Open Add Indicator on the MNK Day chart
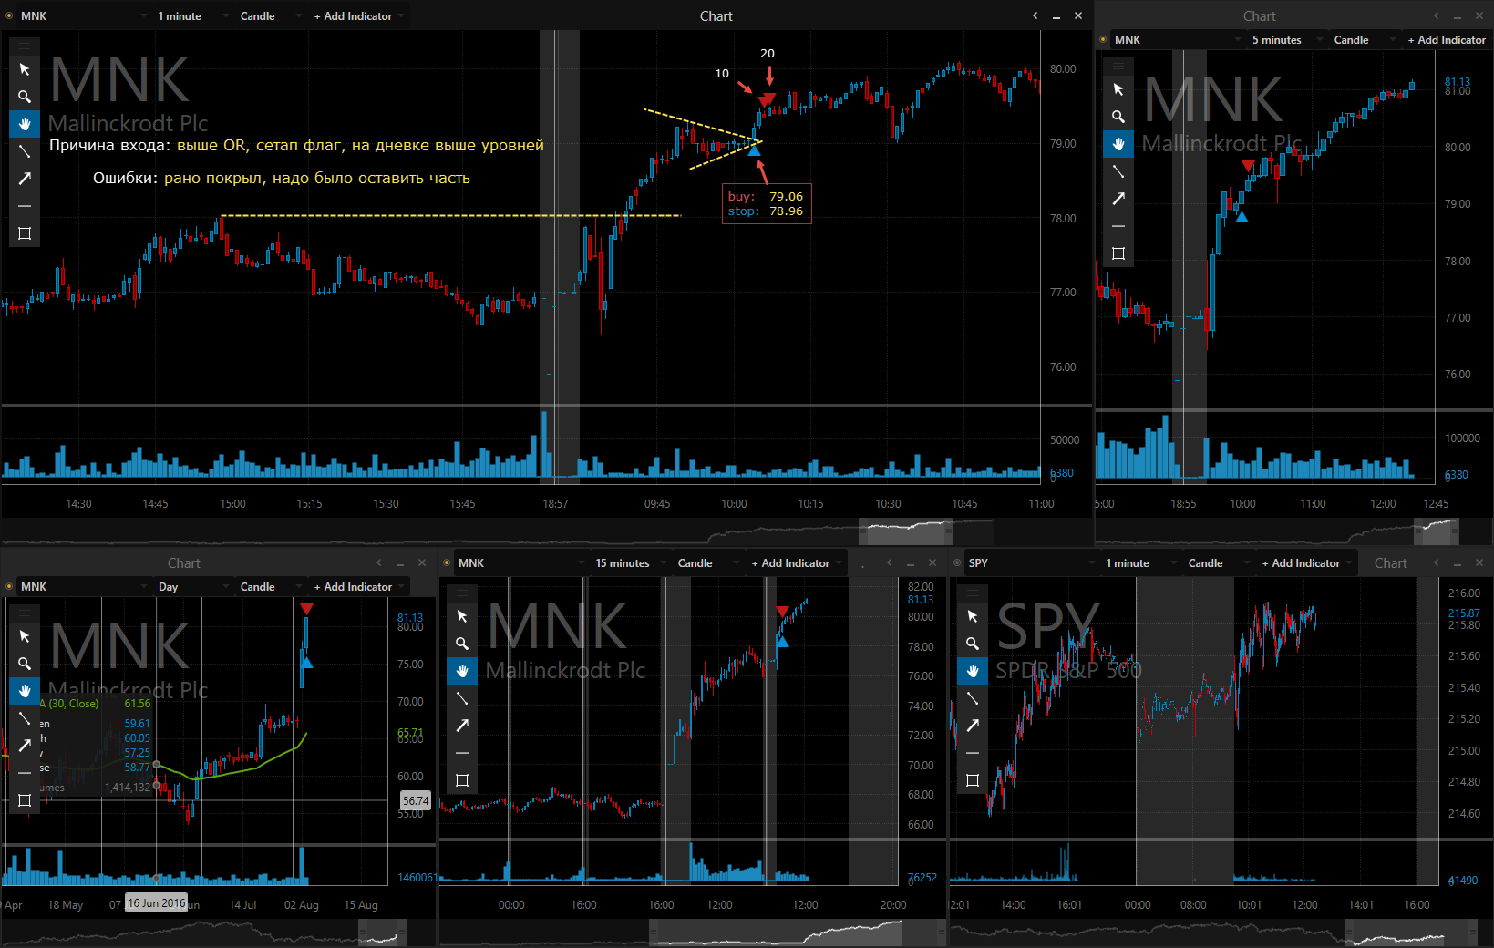 357,587
